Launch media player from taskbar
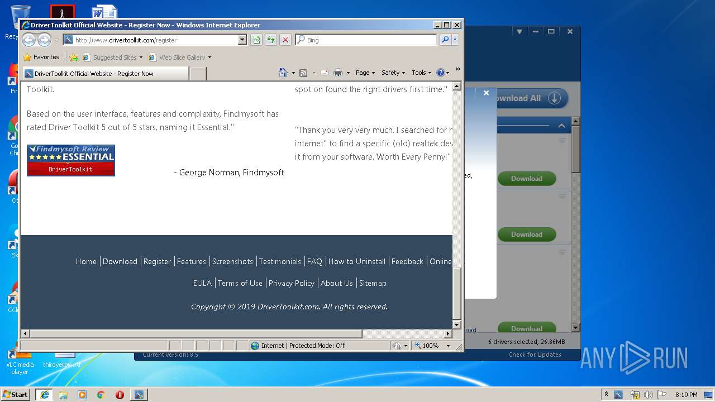Screen dimensions: 715x402 tap(82, 394)
